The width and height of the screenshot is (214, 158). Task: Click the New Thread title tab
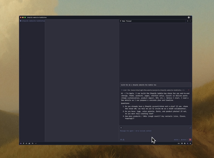pyautogui.click(x=127, y=21)
